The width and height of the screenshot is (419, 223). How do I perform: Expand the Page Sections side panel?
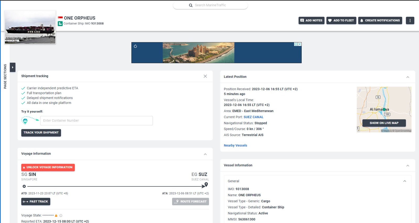13,67
